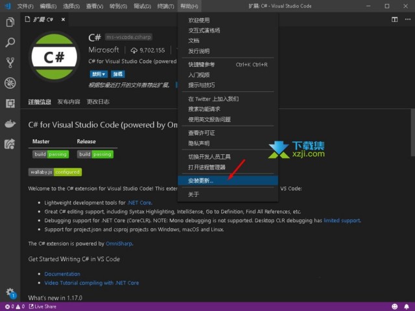Split the editor with the layout icon
Image resolution: width=415 pixels, height=311 pixels.
tap(394, 19)
